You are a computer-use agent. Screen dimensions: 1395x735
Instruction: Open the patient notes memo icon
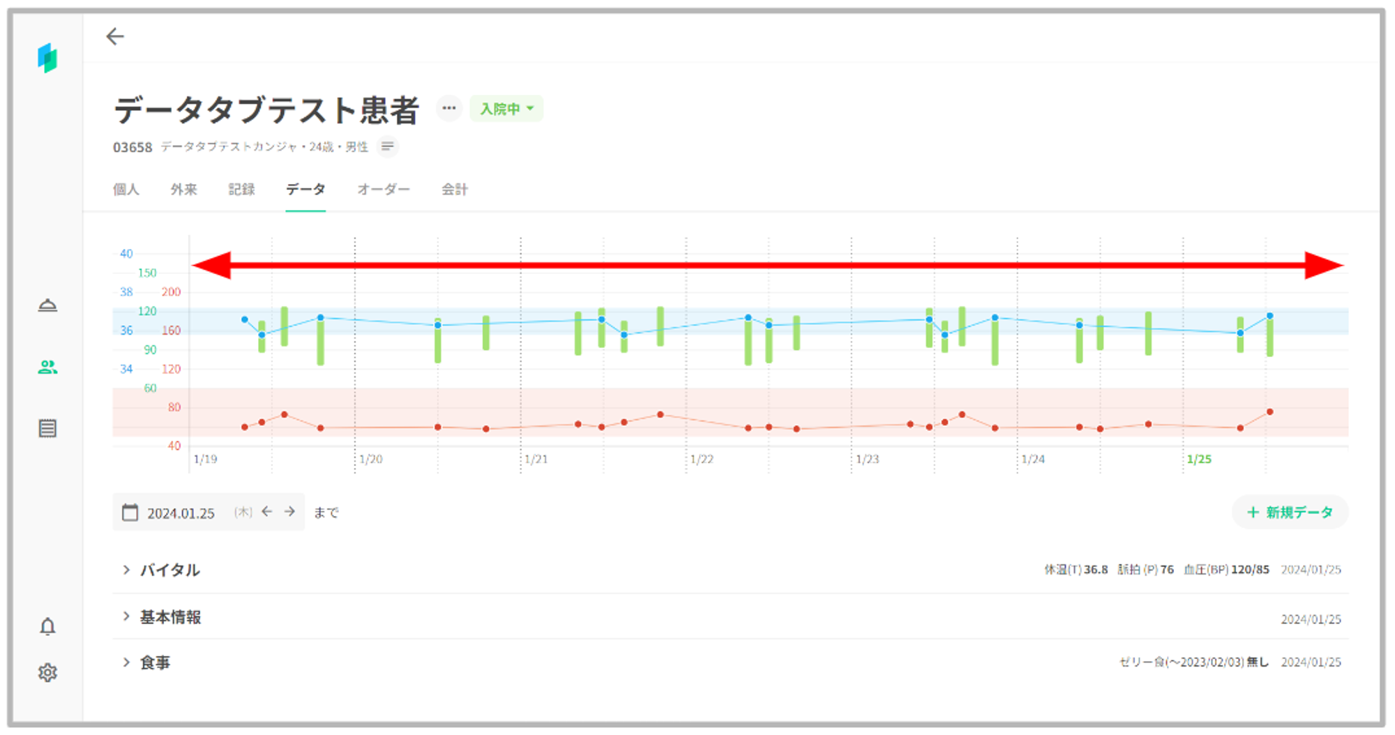[x=388, y=146]
